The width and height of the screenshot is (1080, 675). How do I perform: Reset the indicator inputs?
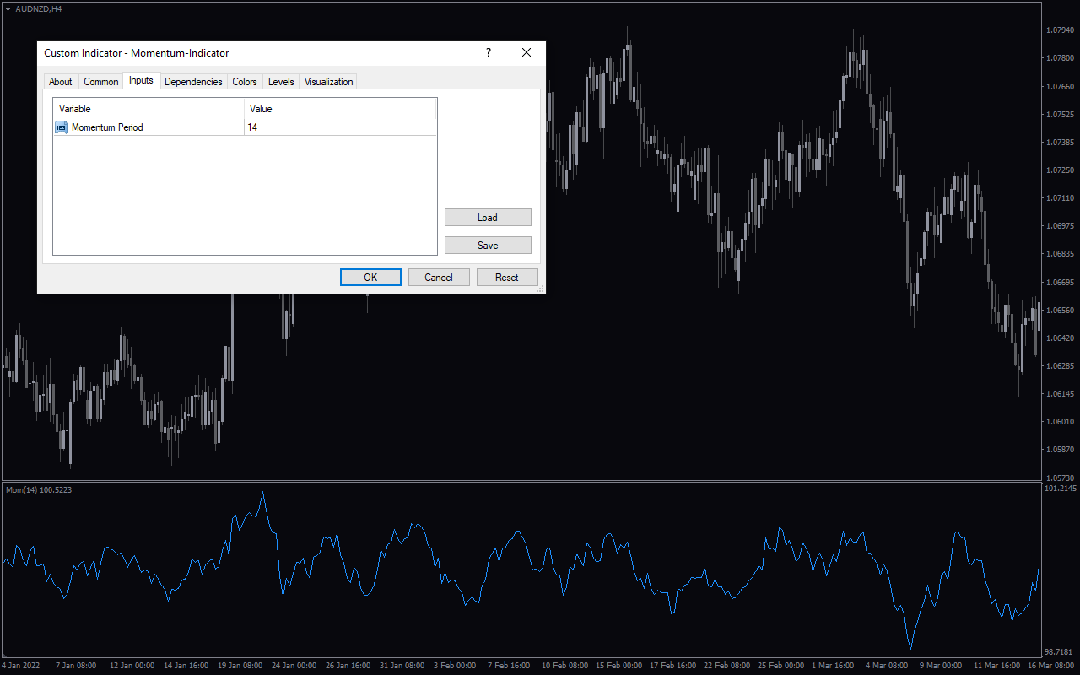pyautogui.click(x=507, y=278)
